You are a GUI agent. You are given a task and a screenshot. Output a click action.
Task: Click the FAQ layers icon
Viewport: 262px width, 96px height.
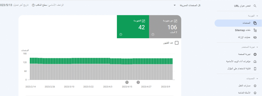point(255,93)
